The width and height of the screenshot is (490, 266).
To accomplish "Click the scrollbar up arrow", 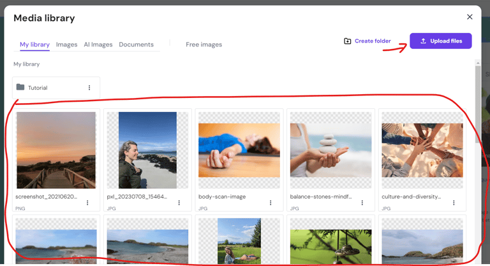I will (x=478, y=63).
